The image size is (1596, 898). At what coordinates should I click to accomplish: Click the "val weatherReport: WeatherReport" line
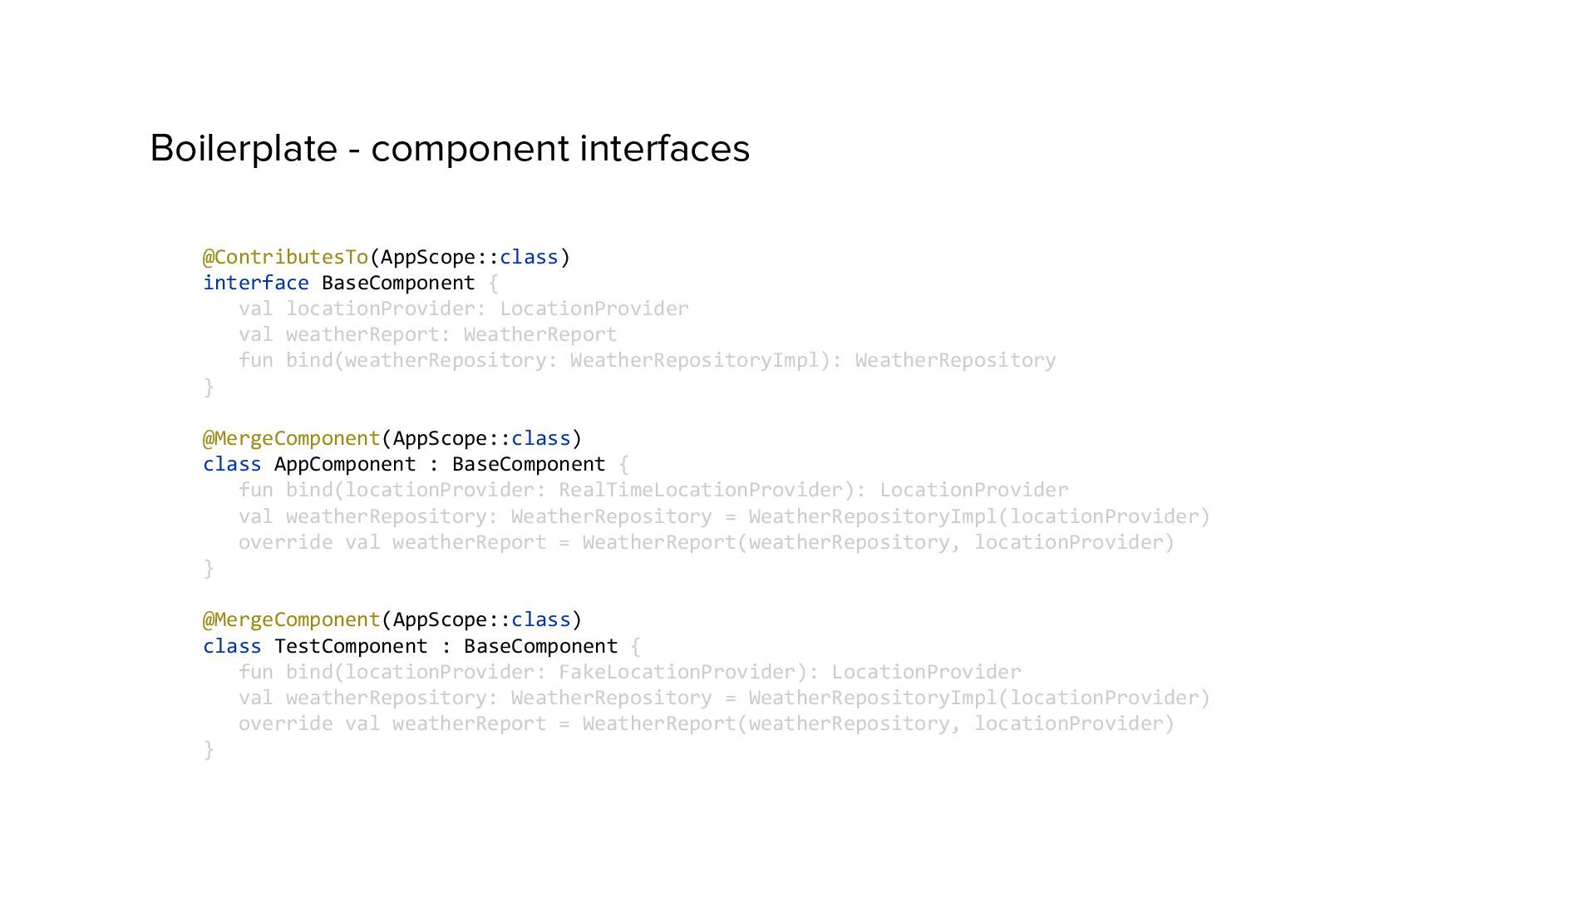(x=427, y=334)
